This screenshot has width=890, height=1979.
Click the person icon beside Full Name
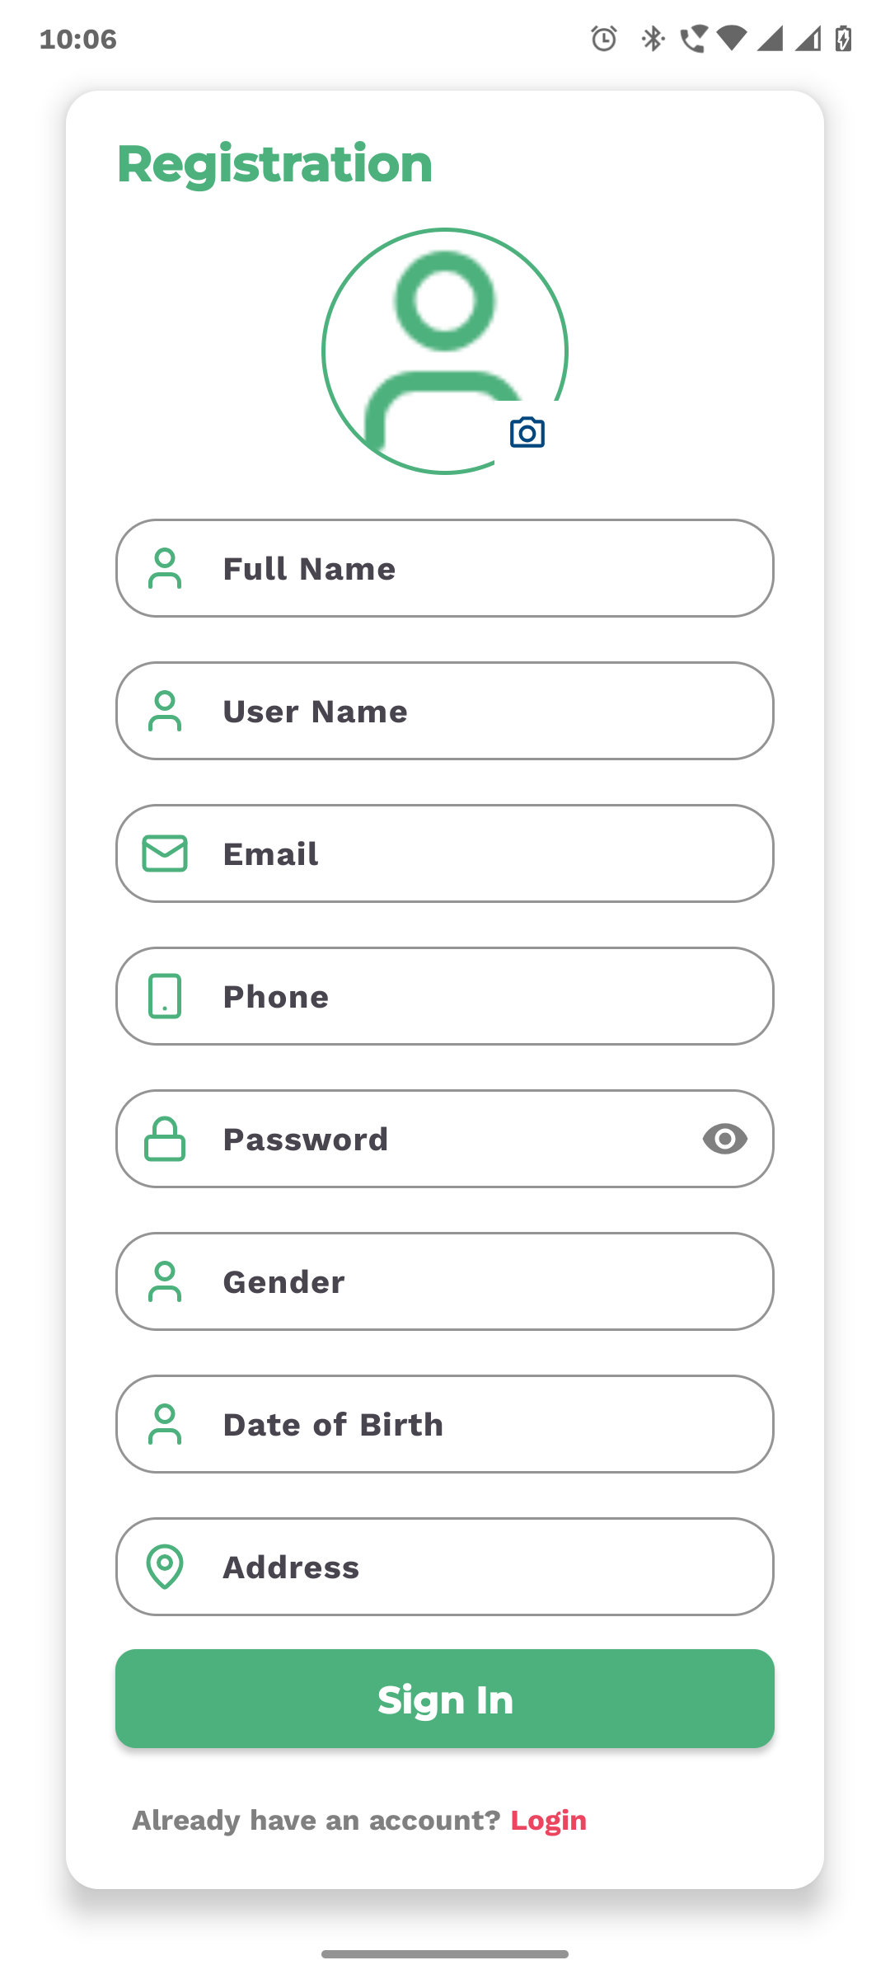tap(165, 569)
